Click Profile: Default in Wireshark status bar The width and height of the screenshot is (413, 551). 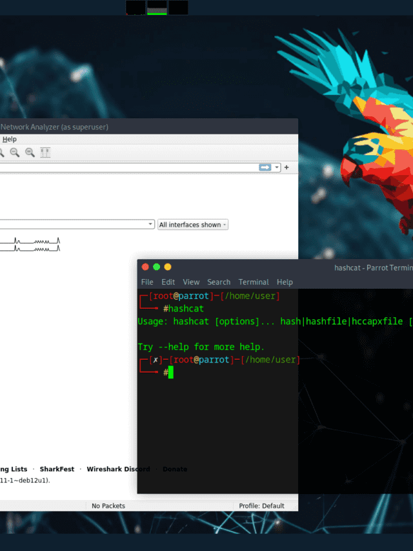tap(261, 506)
